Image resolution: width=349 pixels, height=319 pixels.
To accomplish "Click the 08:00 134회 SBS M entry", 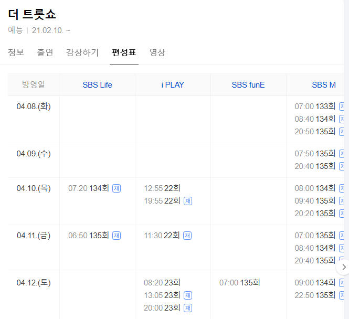I will click(x=315, y=188).
